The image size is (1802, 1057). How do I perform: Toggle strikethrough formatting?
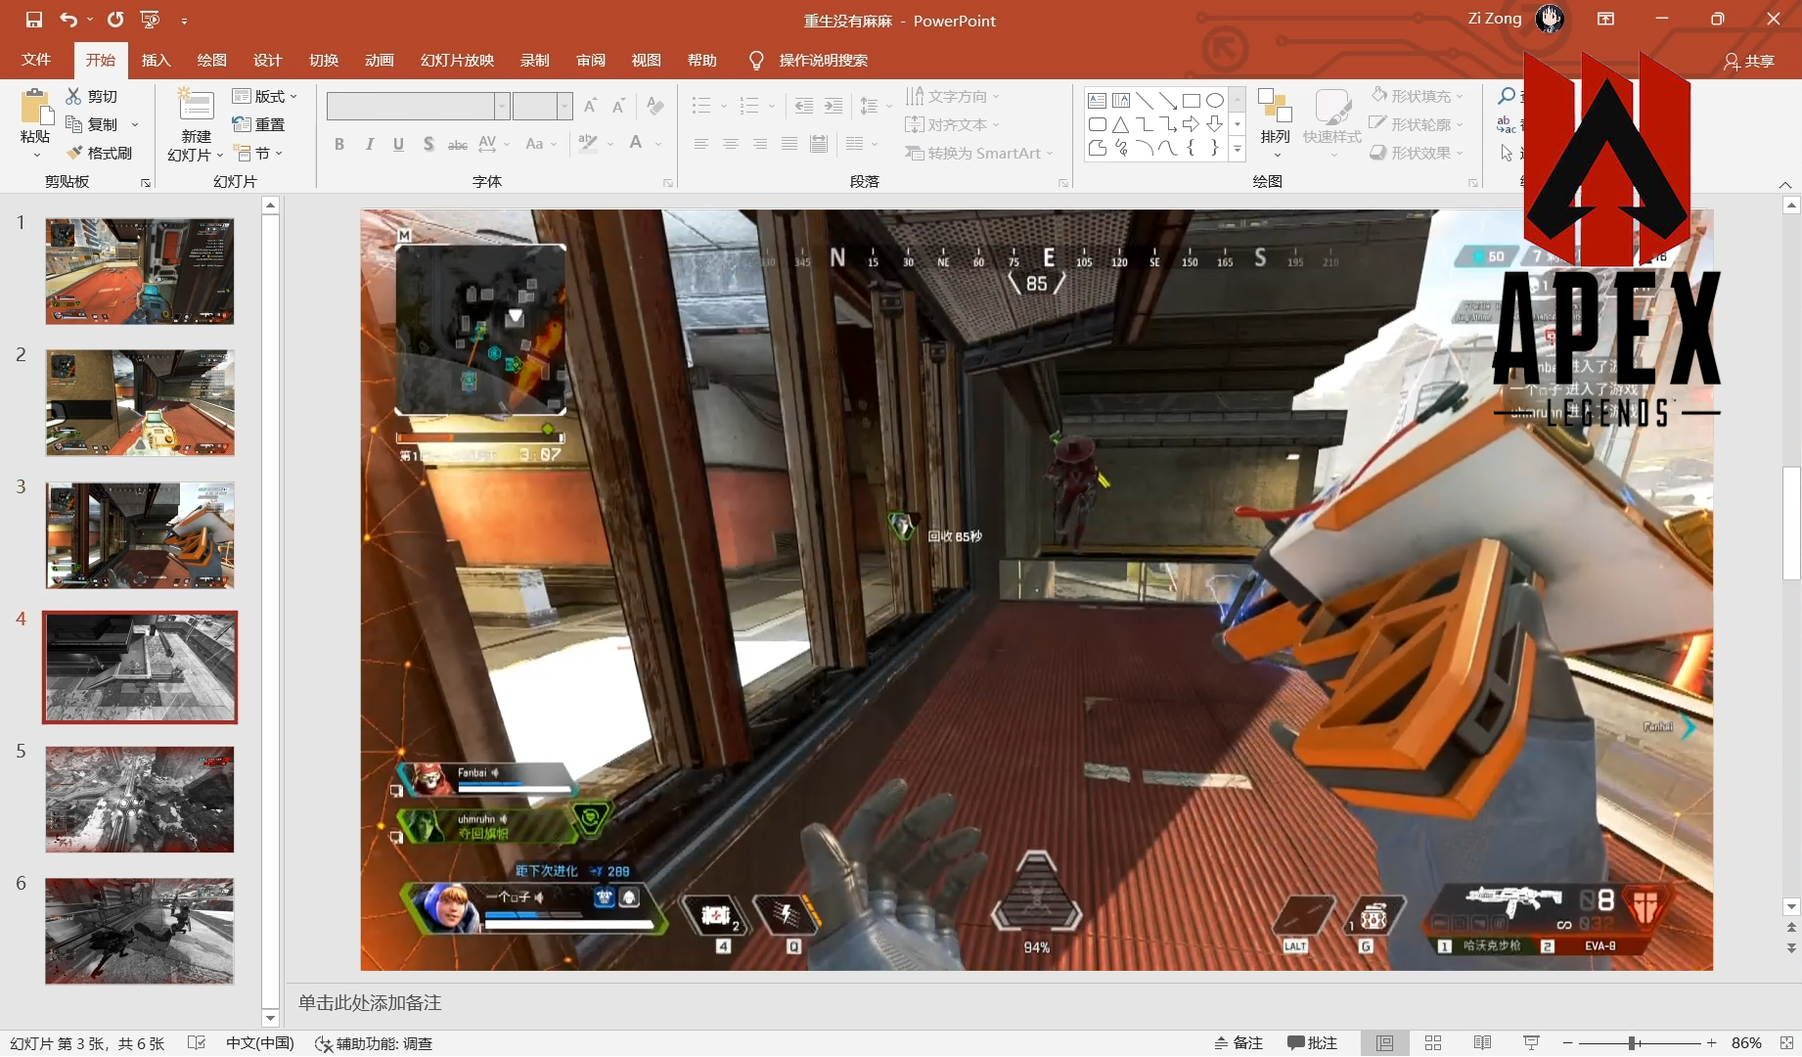point(457,144)
